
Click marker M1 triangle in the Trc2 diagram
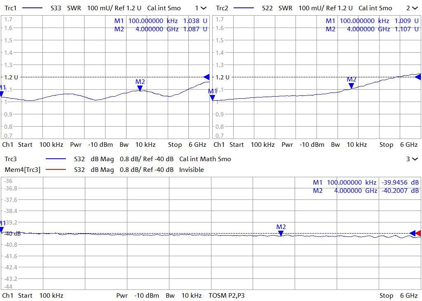[x=213, y=97]
